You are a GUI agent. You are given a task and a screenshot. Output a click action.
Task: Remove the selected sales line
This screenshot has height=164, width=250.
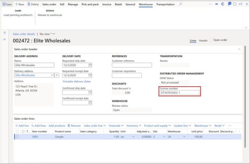pyautogui.click(x=74, y=126)
